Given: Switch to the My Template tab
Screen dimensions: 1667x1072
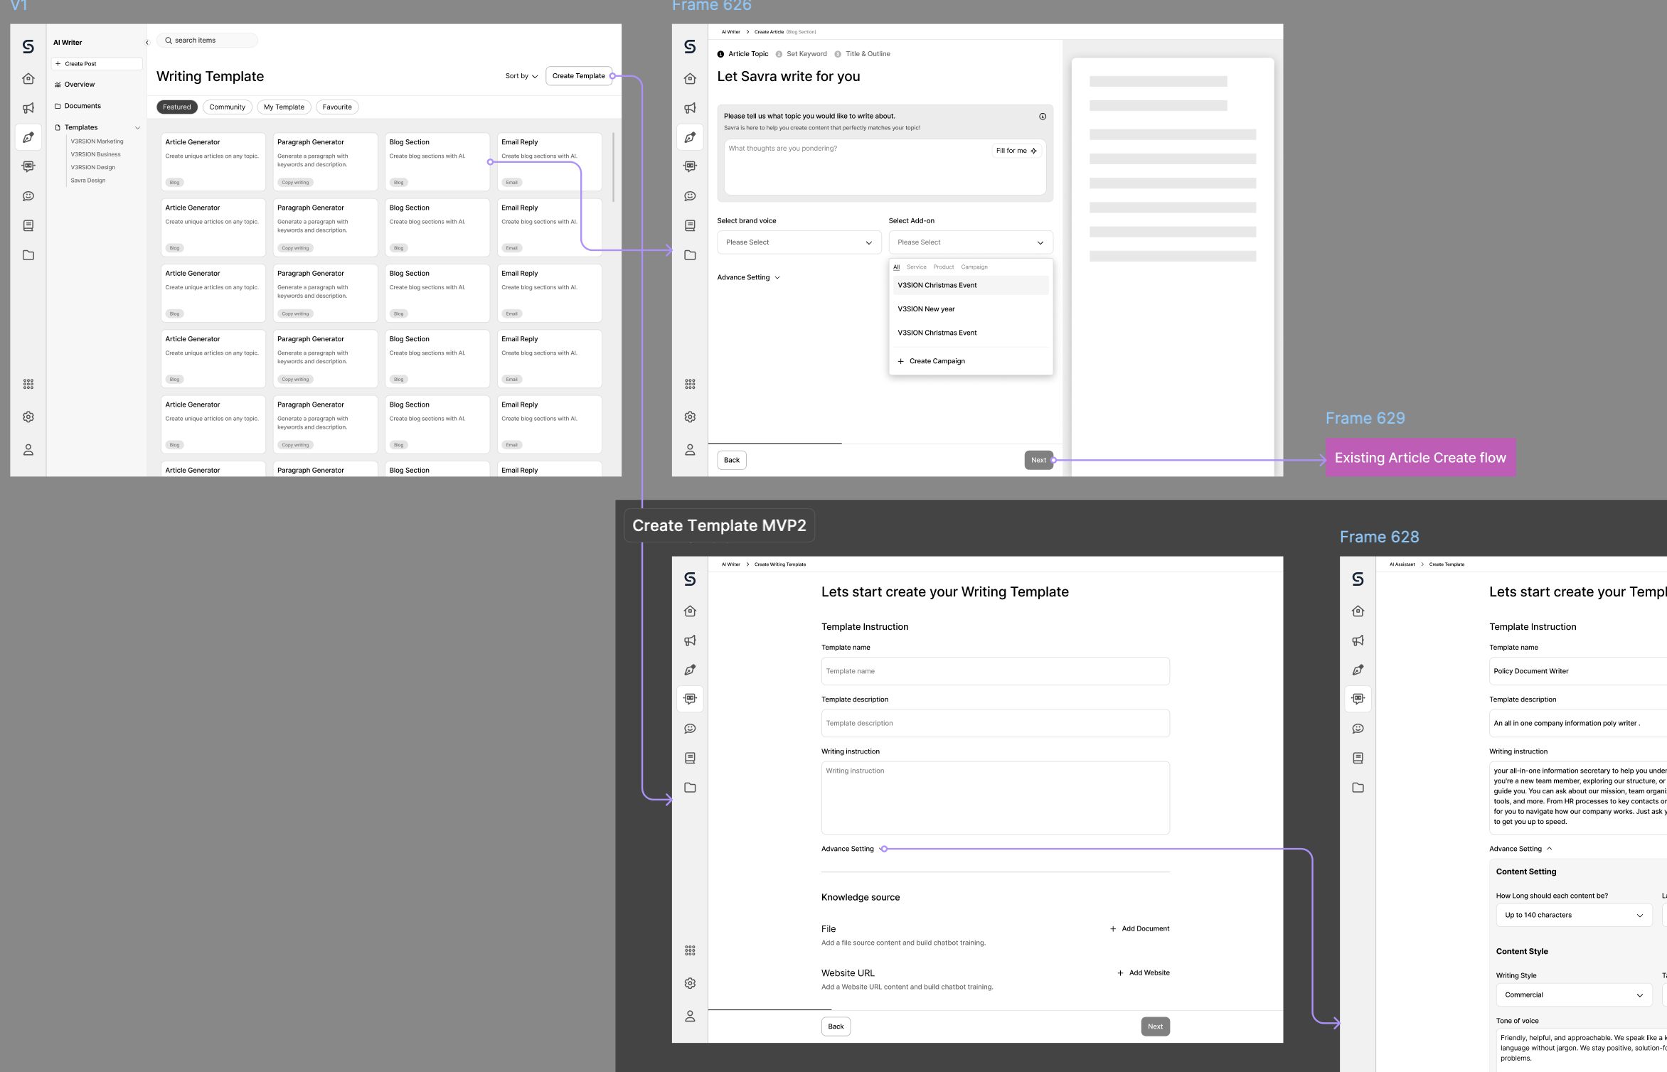Looking at the screenshot, I should click(284, 107).
